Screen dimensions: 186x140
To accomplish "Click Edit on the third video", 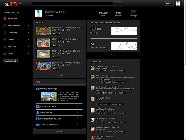I will coord(55,57).
